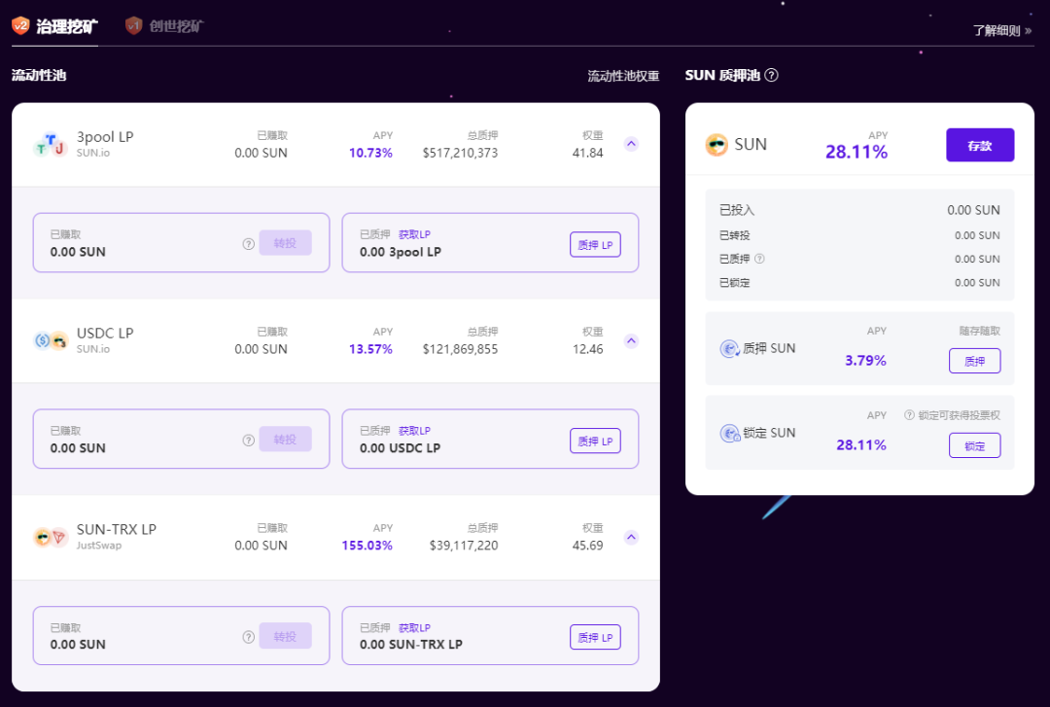Click the 3pool LP token icon

pos(51,144)
